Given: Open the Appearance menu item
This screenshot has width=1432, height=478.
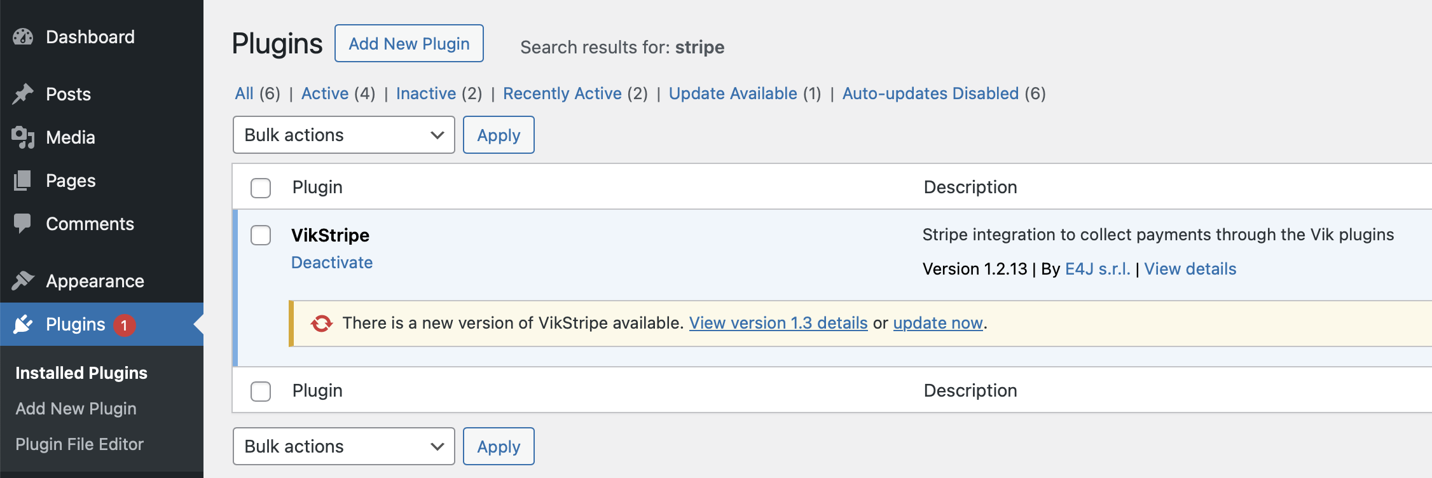Looking at the screenshot, I should coord(102,280).
